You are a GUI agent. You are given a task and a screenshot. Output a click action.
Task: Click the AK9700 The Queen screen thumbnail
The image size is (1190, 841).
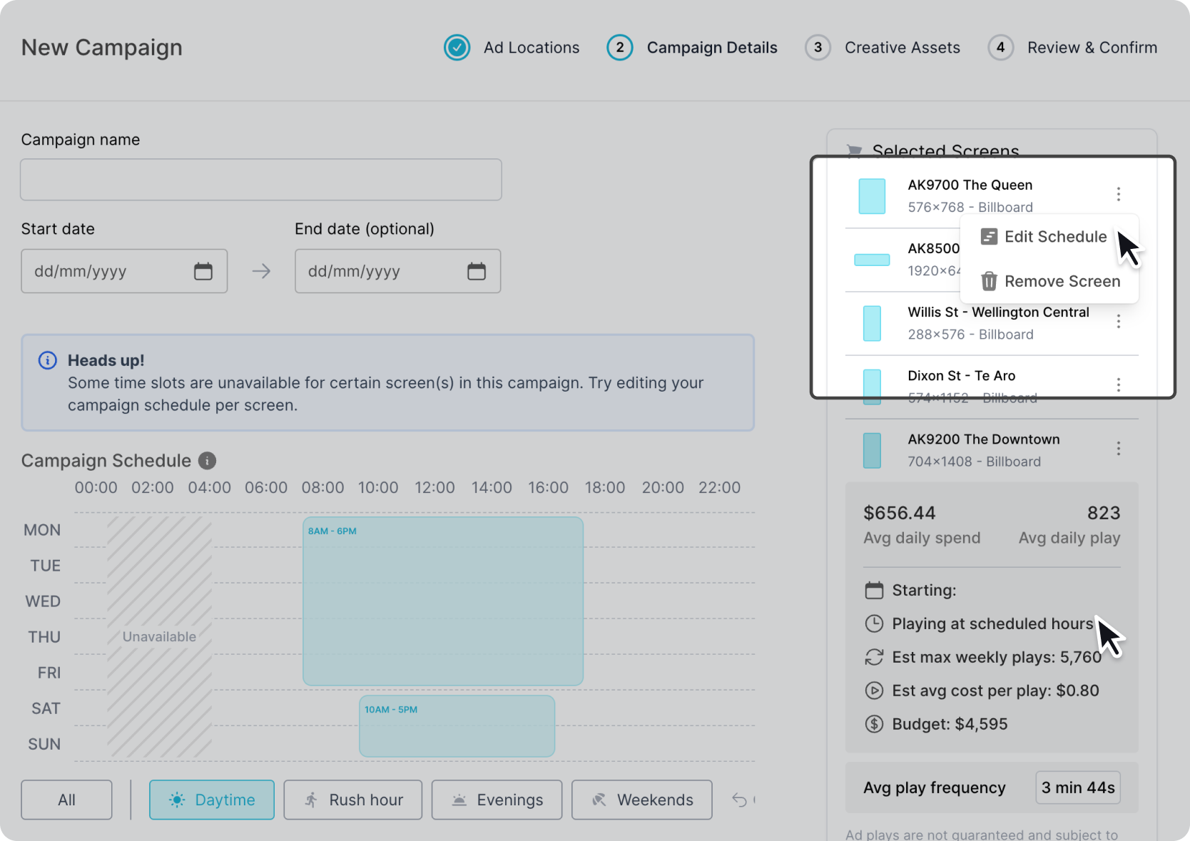pos(872,196)
